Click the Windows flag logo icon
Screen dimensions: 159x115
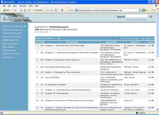click(x=156, y=6)
